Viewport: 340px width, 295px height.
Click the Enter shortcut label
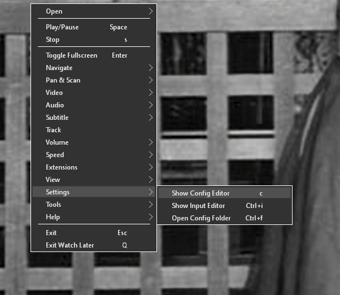[120, 55]
